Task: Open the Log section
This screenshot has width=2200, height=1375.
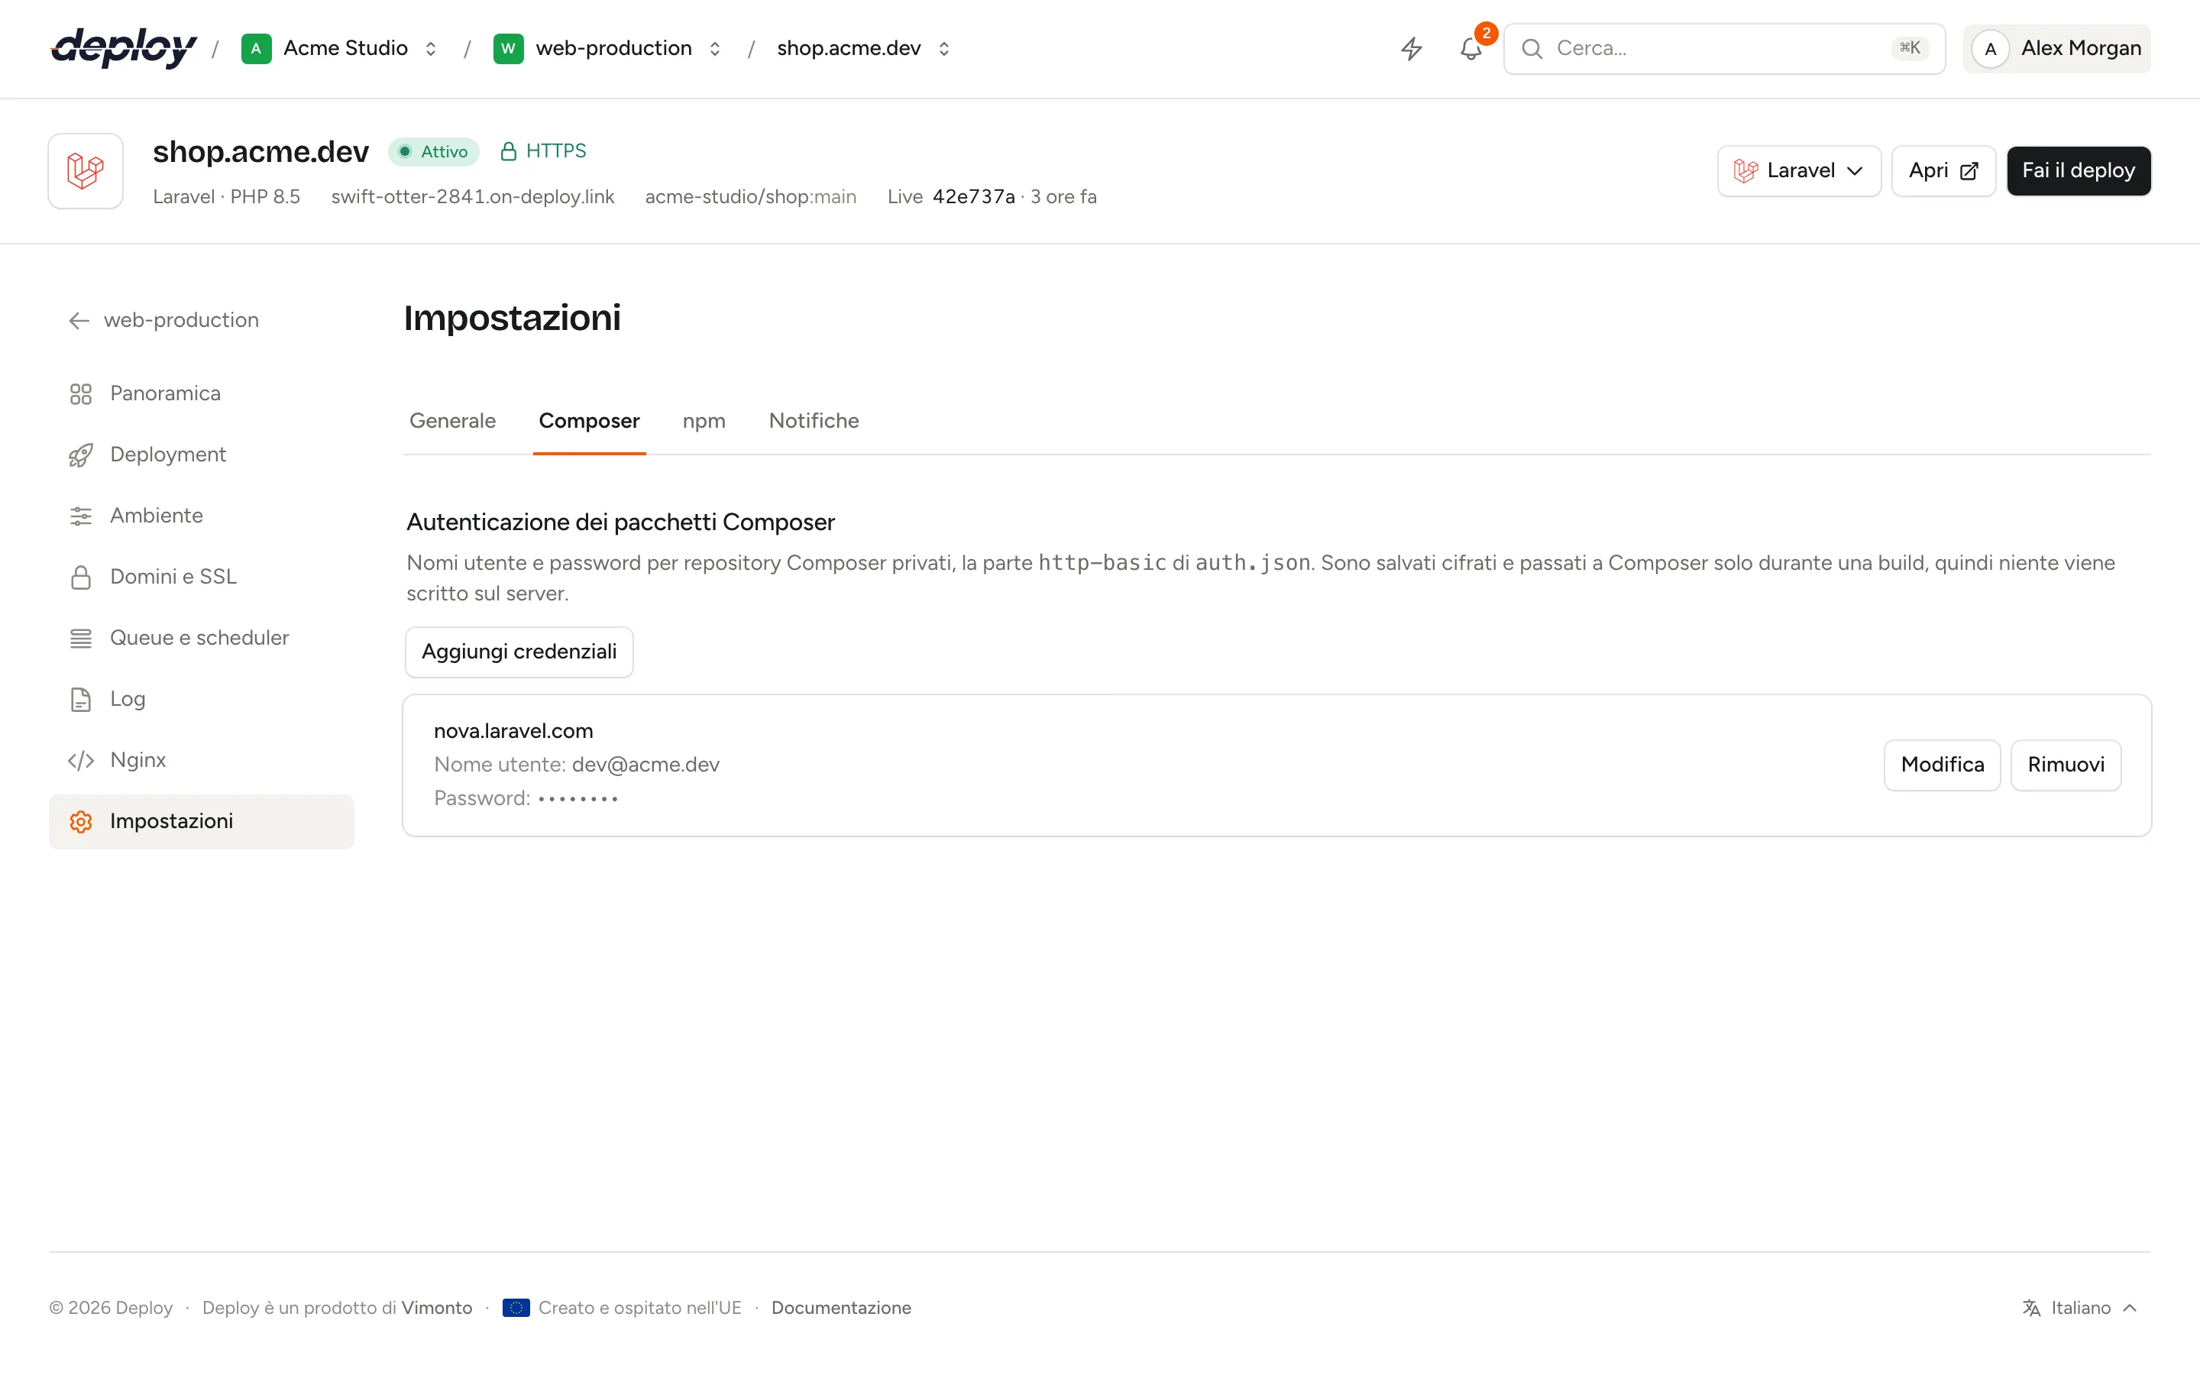Action: 201,699
